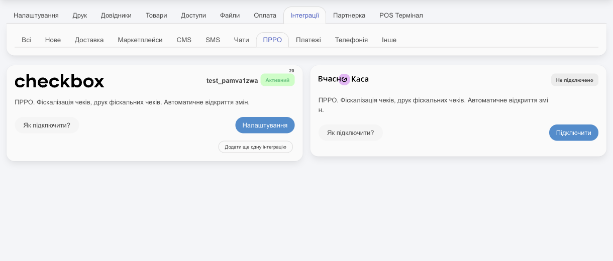
Task: Select the SMS filter tab
Action: point(213,40)
